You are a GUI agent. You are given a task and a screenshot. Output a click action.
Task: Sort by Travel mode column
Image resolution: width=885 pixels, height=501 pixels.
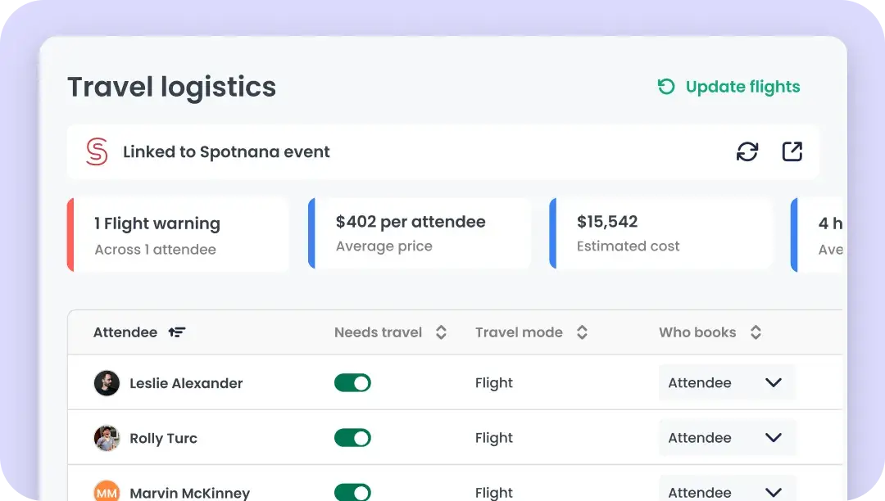[x=582, y=332]
